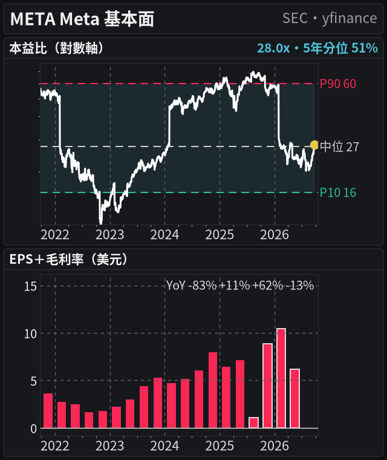Click the '28.0x・5年分位 51%' readout
Viewport: 387px width, 460px height.
317,48
